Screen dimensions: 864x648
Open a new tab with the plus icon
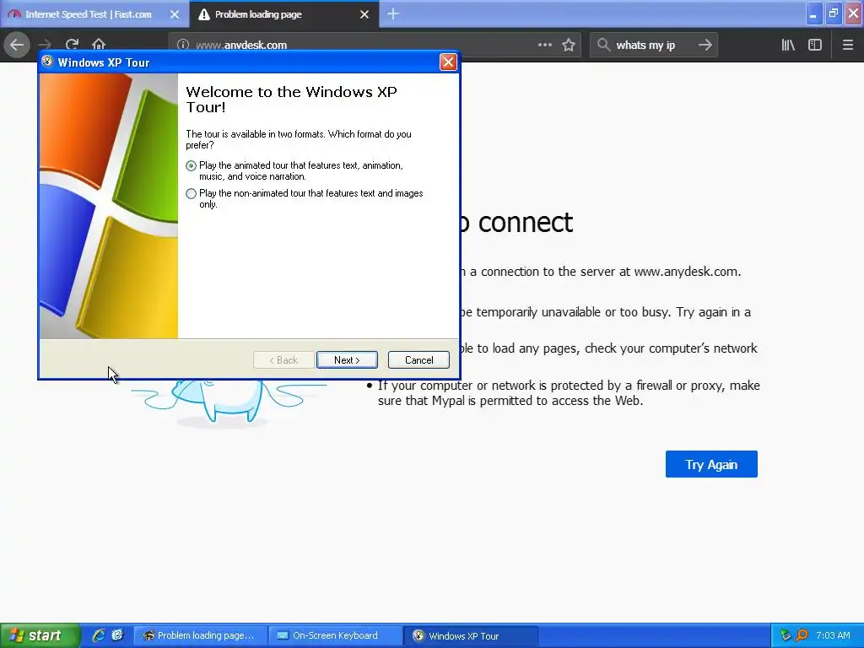[x=393, y=13]
